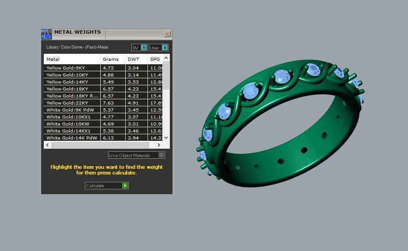Click the Metal Weights scale icon
The width and height of the screenshot is (408, 251).
coord(46,34)
